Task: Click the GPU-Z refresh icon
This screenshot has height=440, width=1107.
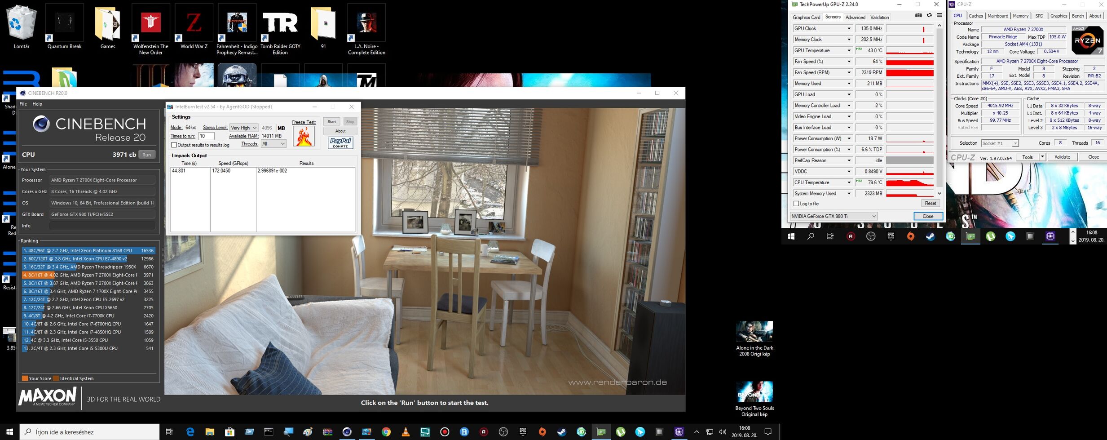Action: 929,15
